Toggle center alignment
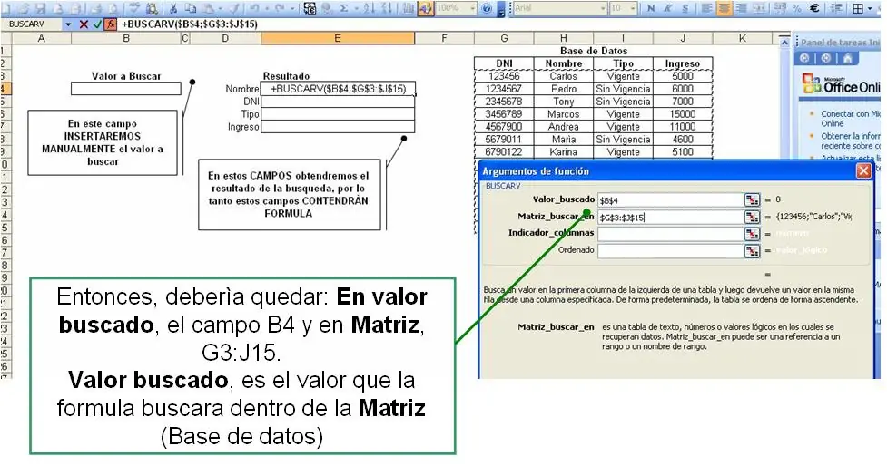Image resolution: width=887 pixels, height=466 pixels. click(724, 8)
